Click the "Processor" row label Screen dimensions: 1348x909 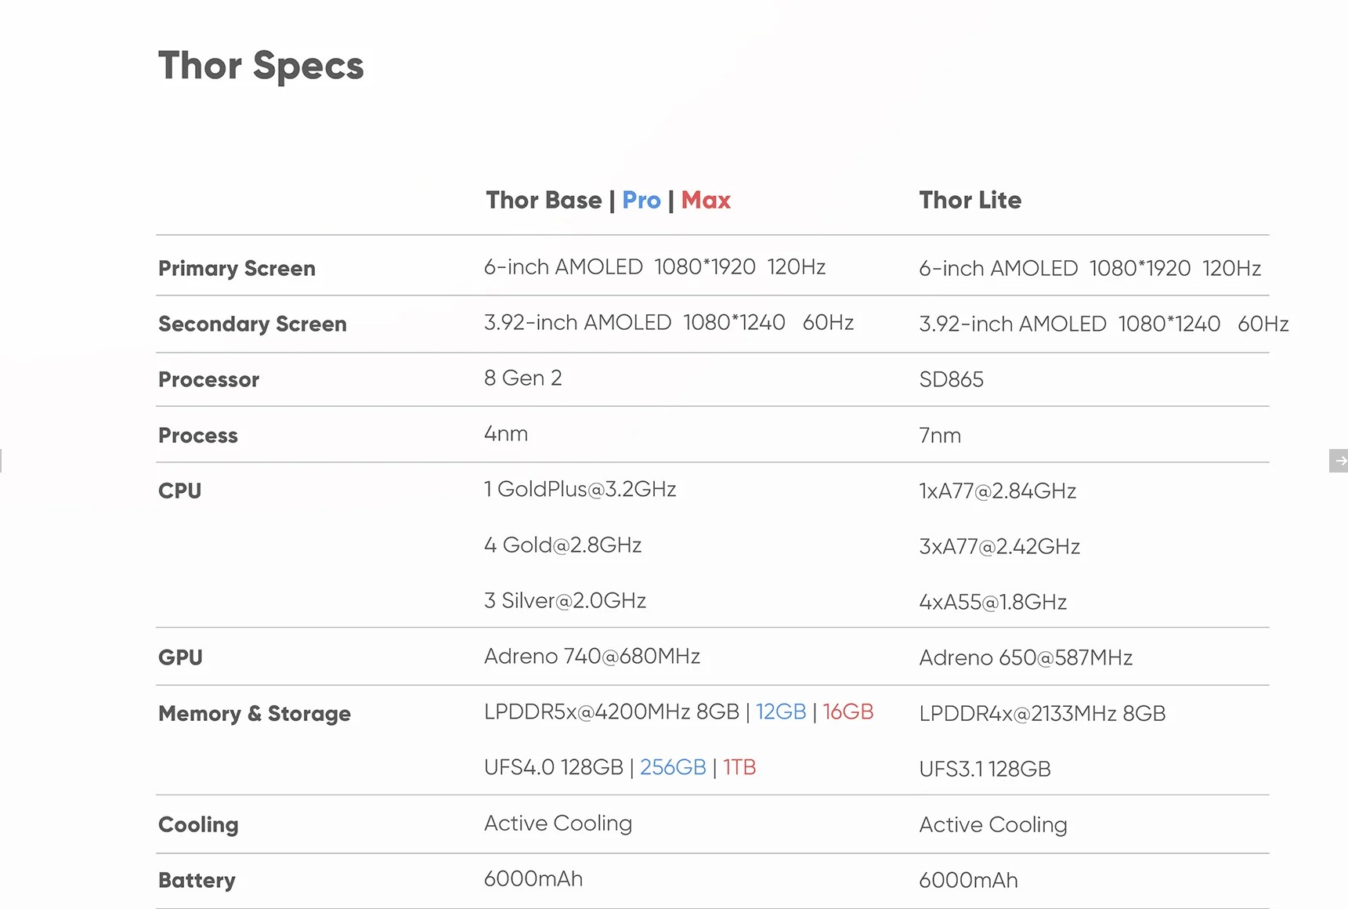tap(208, 380)
